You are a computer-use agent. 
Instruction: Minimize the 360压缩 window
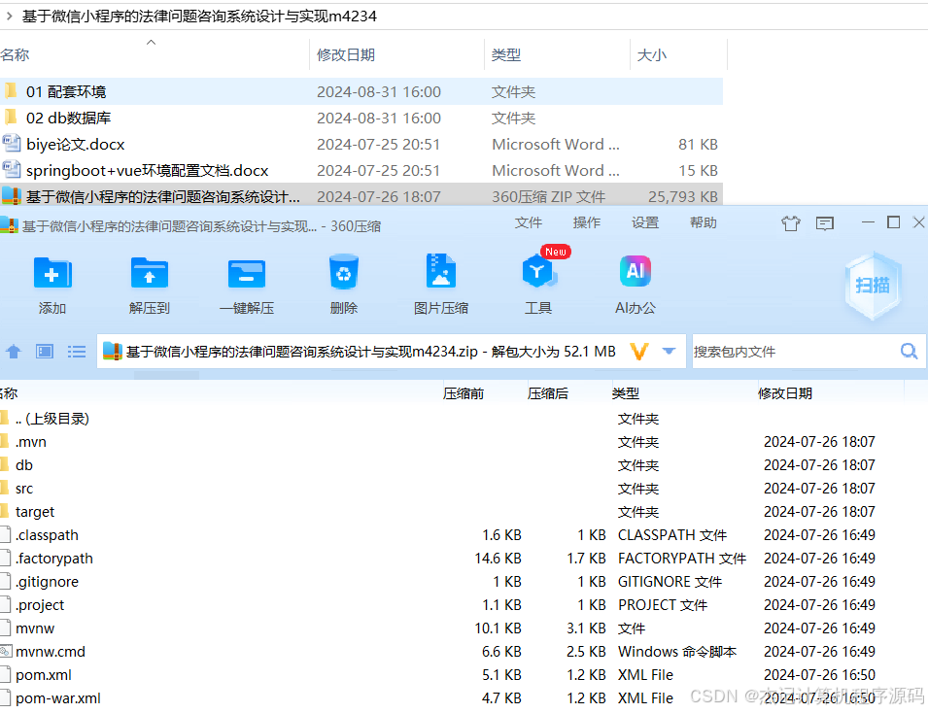tap(868, 221)
